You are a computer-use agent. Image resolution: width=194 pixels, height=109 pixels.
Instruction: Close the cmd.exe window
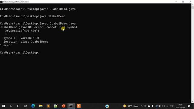[x=190, y=2]
